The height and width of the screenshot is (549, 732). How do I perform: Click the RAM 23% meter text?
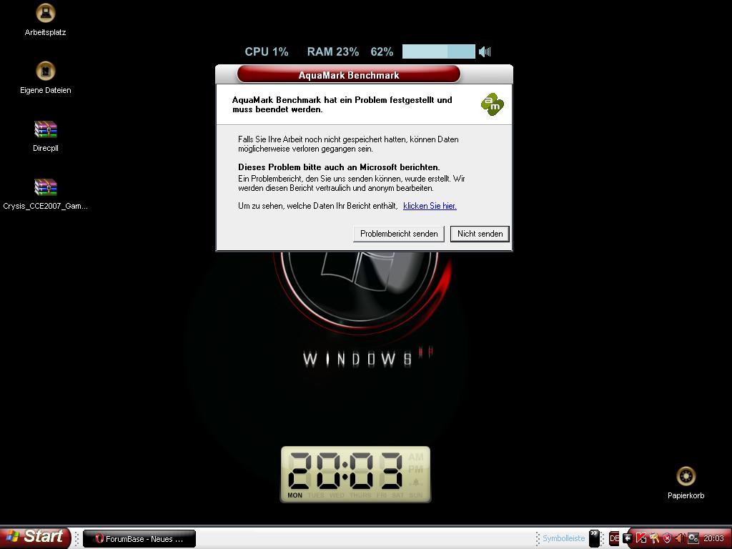(333, 51)
